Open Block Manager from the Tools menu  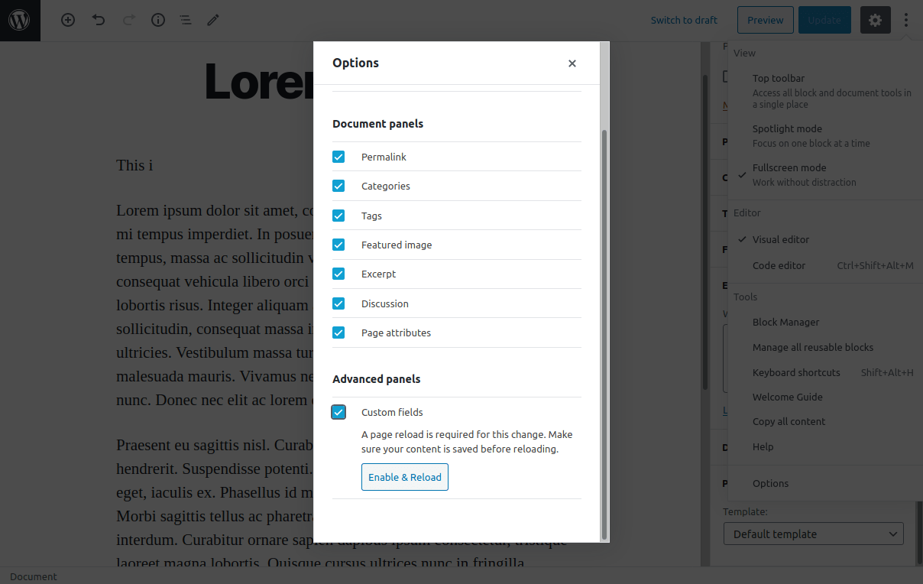pos(785,323)
